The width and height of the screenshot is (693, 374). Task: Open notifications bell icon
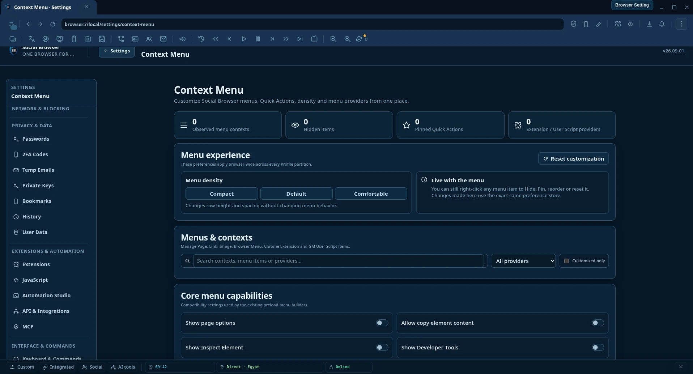click(662, 24)
